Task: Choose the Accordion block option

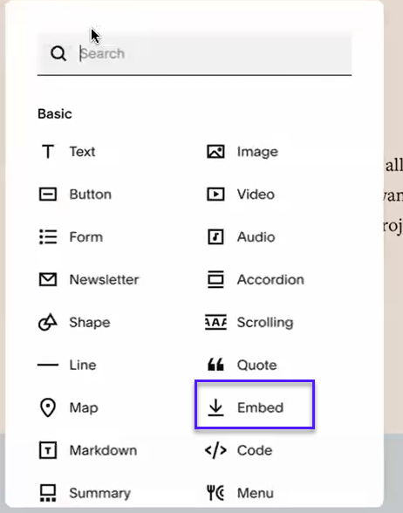Action: (256, 280)
